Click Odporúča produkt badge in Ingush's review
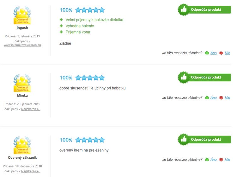 point(204,10)
